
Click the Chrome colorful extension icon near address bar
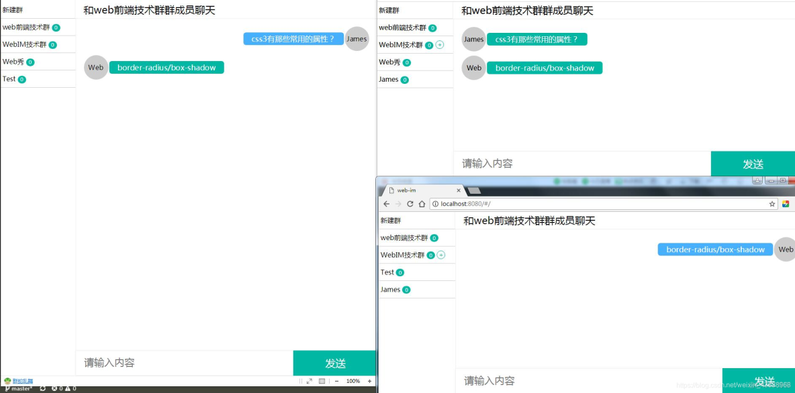click(786, 203)
